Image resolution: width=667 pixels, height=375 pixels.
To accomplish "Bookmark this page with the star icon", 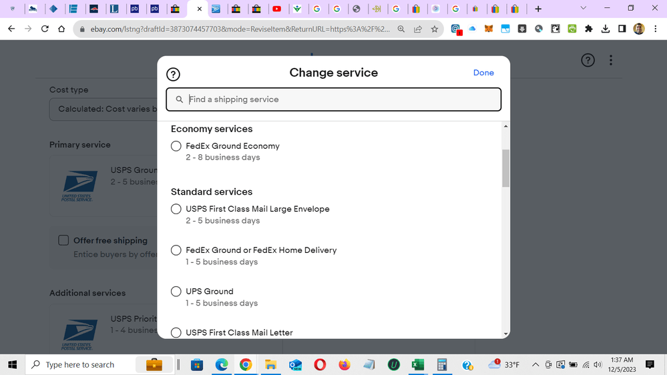I will [x=434, y=29].
